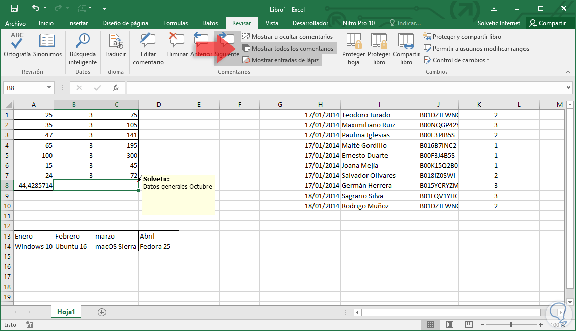The width and height of the screenshot is (576, 331).
Task: Click the Indicar search box
Action: click(405, 23)
